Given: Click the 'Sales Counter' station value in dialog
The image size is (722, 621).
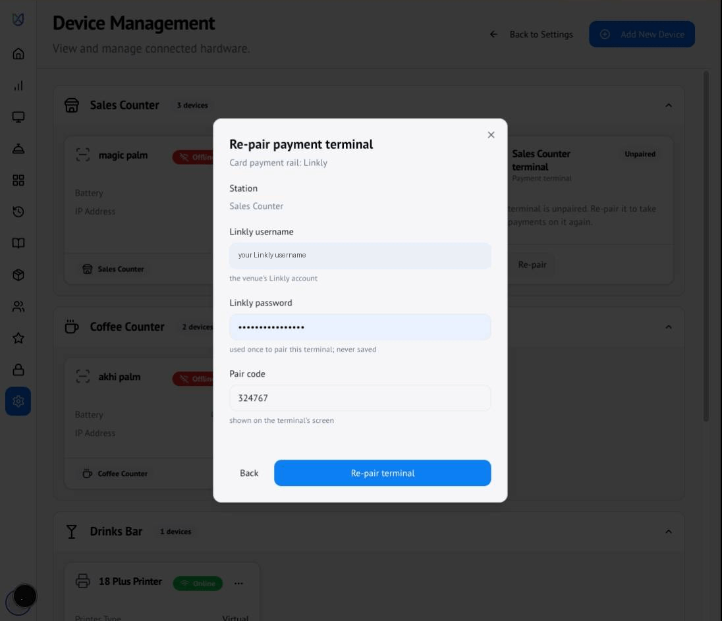Looking at the screenshot, I should click(256, 206).
